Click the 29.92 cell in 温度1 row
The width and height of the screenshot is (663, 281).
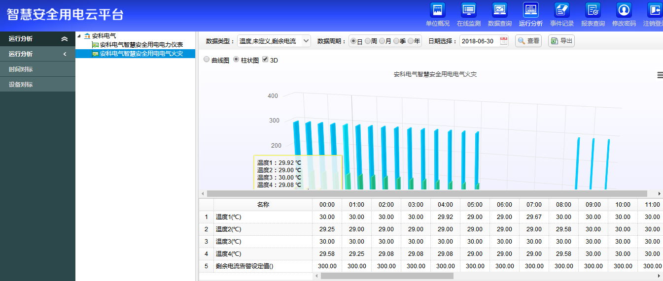(445, 217)
